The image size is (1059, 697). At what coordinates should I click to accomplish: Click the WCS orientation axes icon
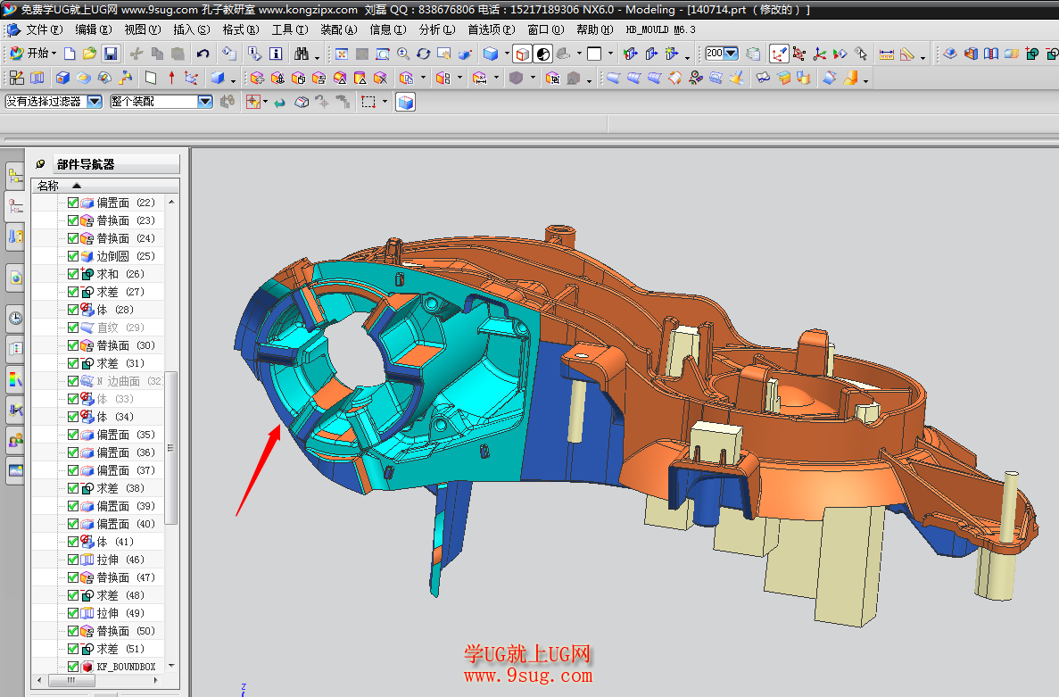(x=820, y=54)
